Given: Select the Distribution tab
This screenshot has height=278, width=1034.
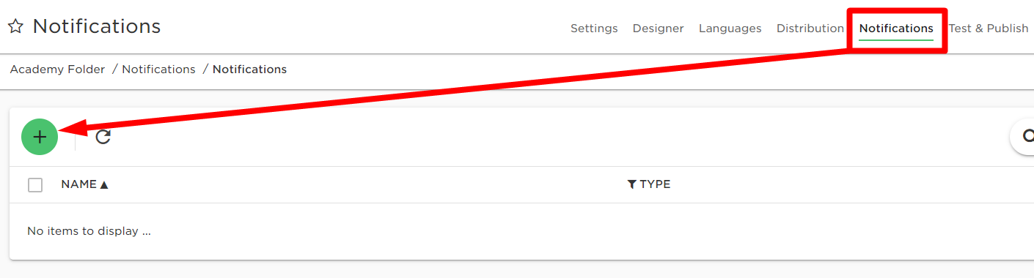Looking at the screenshot, I should [x=810, y=29].
